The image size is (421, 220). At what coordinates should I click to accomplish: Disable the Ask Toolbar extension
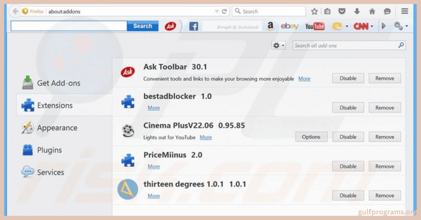(348, 78)
